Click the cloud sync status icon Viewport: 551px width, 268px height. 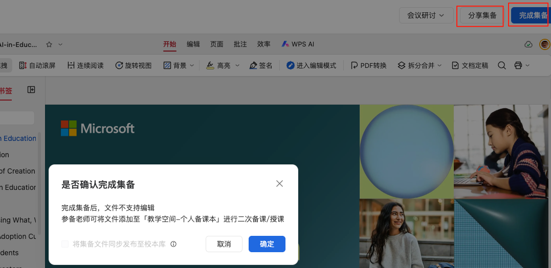tap(528, 44)
